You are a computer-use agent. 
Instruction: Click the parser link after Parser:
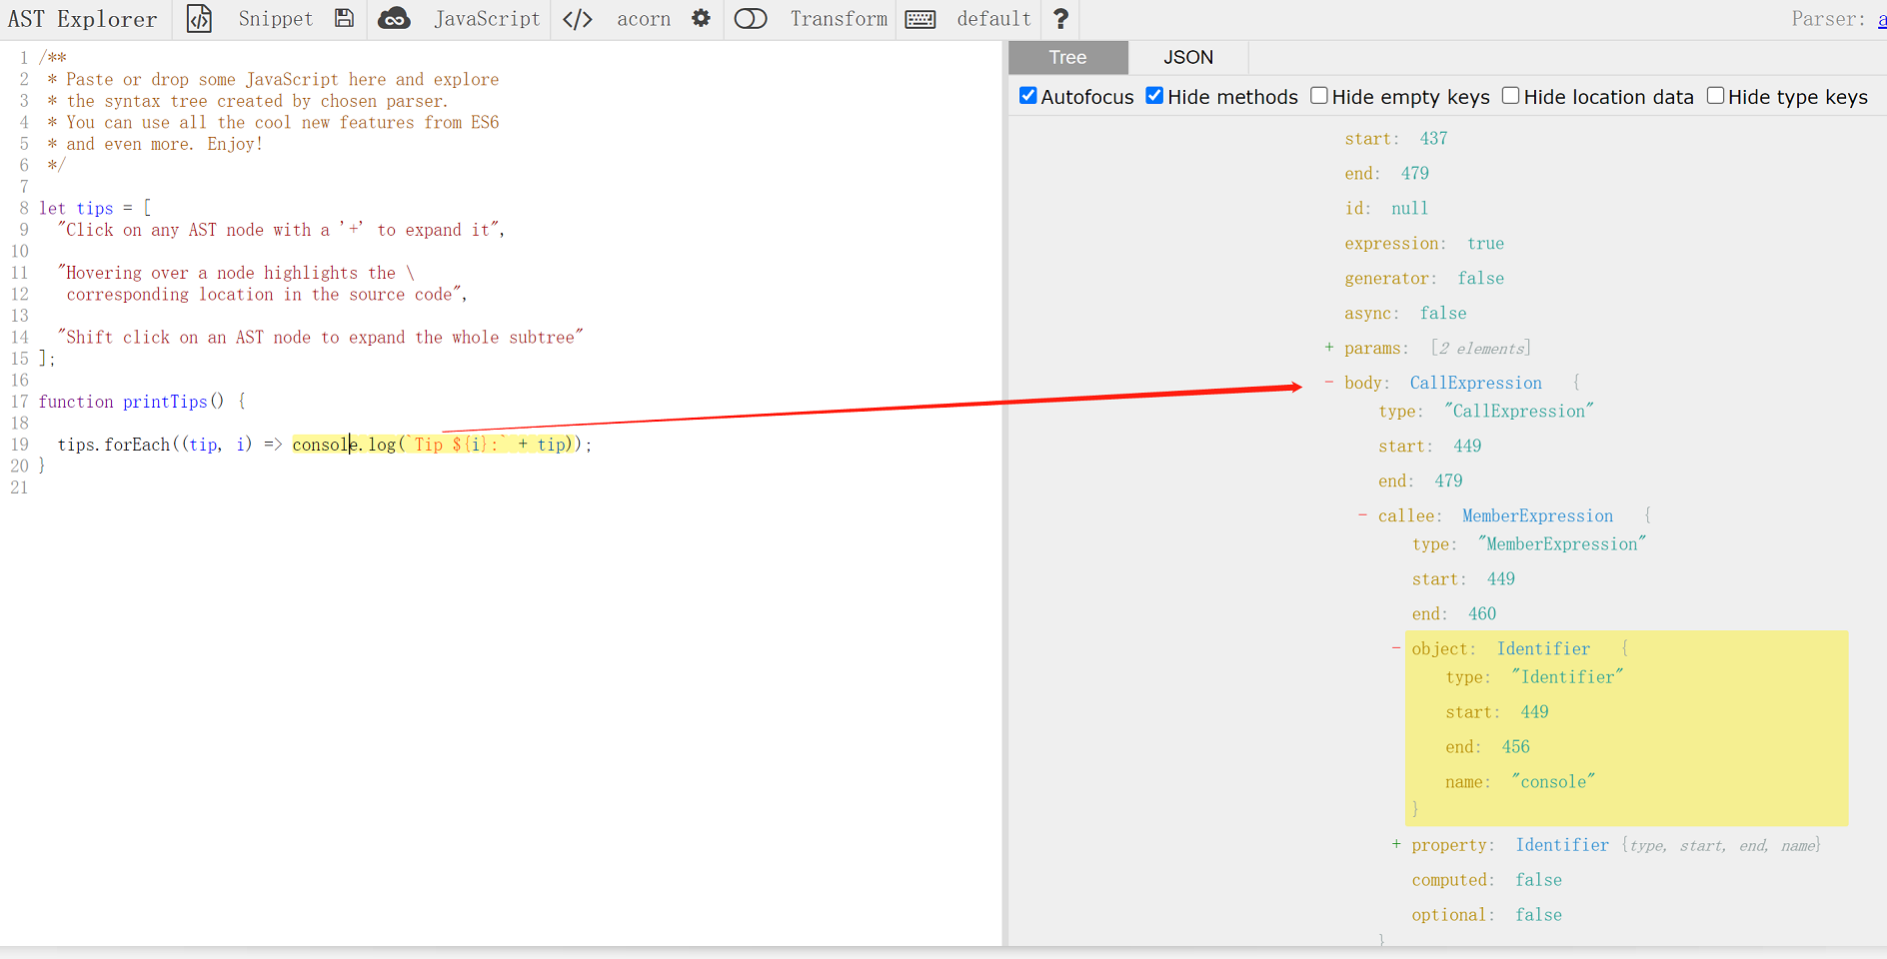pyautogui.click(x=1881, y=19)
